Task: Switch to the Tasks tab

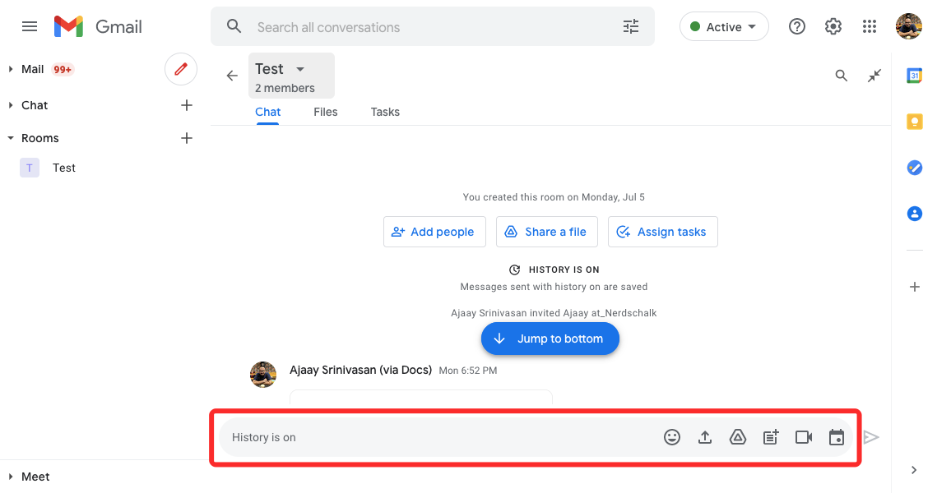Action: (385, 112)
